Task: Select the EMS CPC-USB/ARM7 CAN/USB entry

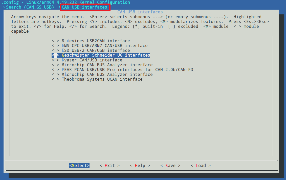Action: coord(104,46)
